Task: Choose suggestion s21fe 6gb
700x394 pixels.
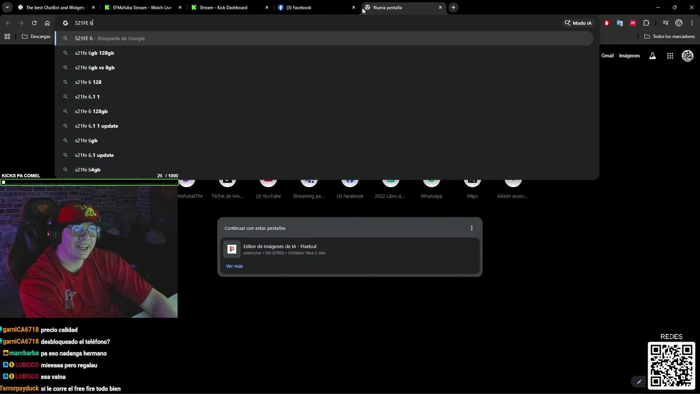Action: (324, 141)
